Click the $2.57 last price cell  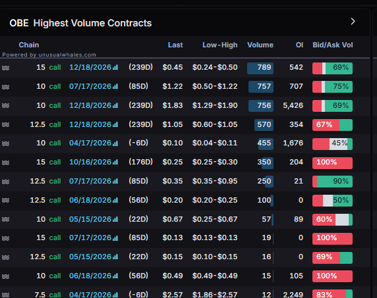173,295
